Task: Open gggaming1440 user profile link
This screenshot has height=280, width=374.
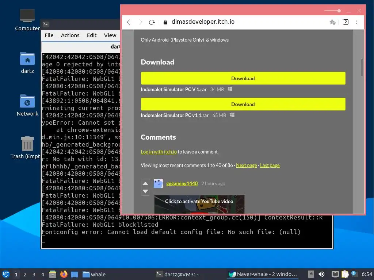Action: click(x=182, y=184)
